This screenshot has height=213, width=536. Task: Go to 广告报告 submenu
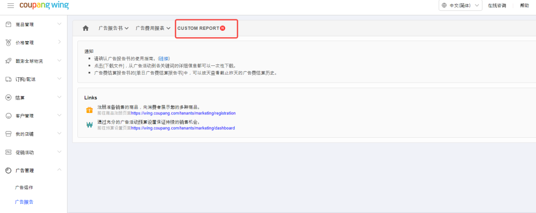tap(24, 202)
